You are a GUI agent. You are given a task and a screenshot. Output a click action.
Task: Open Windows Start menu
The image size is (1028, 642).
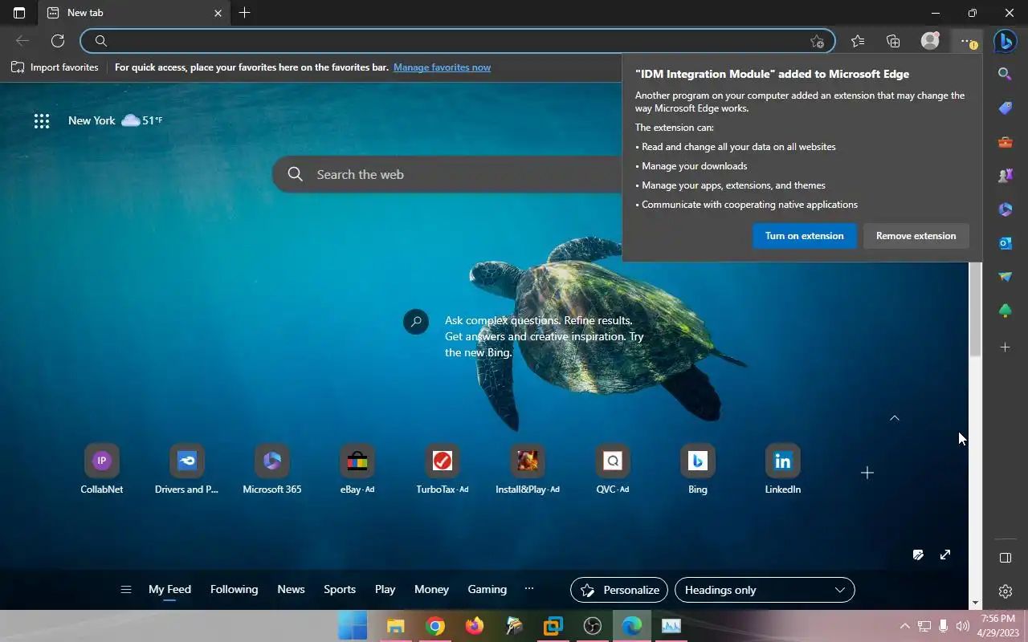click(353, 626)
